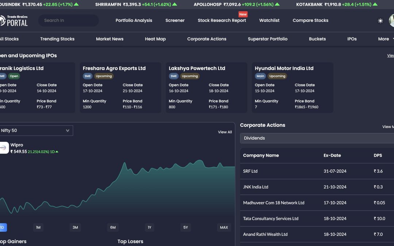Select the 1M chart range
The image size is (394, 246).
pyautogui.click(x=38, y=227)
